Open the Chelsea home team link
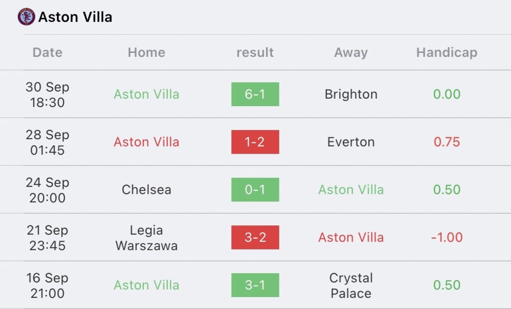 [x=146, y=190]
